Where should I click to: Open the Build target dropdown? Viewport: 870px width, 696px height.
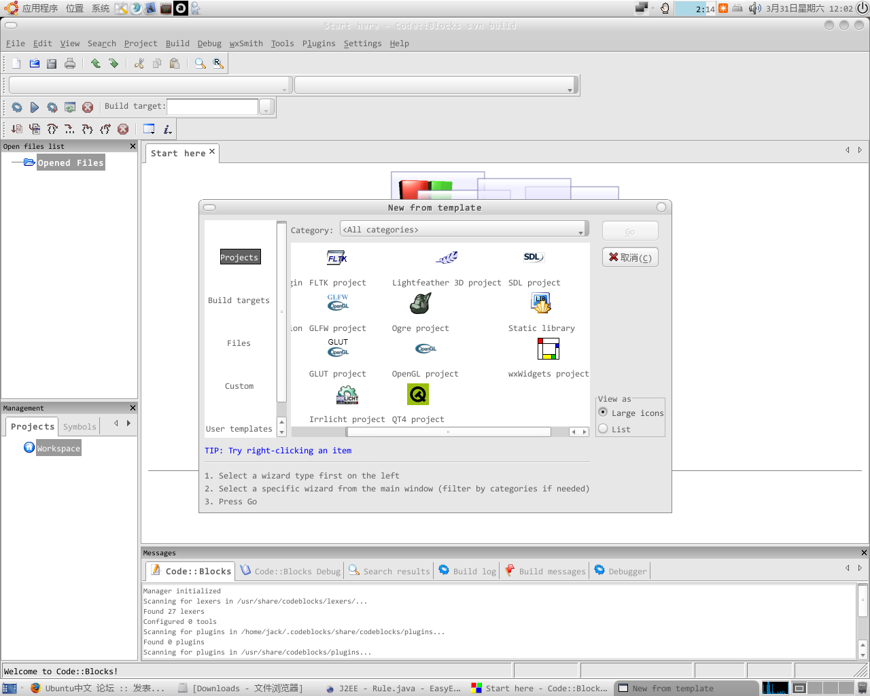pyautogui.click(x=266, y=107)
